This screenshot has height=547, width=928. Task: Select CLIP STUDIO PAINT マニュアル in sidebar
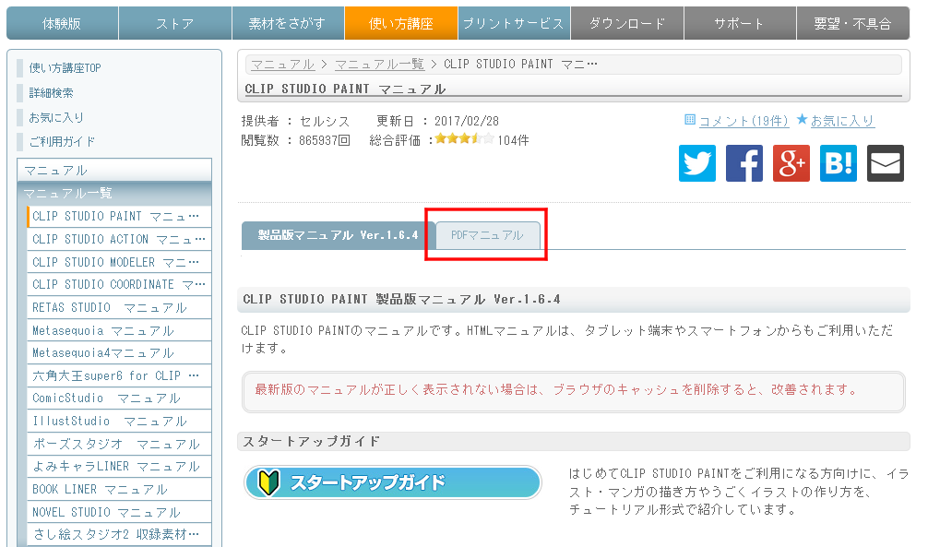(x=119, y=216)
